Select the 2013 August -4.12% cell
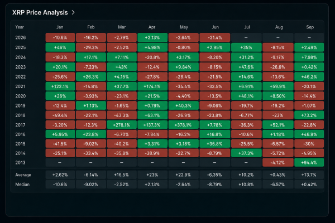The image size is (335, 223). coord(277,163)
